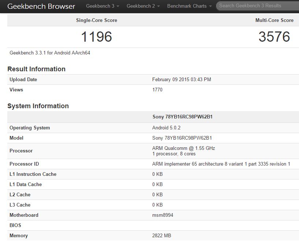This screenshot has height=242, width=299.
Task: Select the Android 5.0.2 operating system value
Action: click(x=166, y=128)
